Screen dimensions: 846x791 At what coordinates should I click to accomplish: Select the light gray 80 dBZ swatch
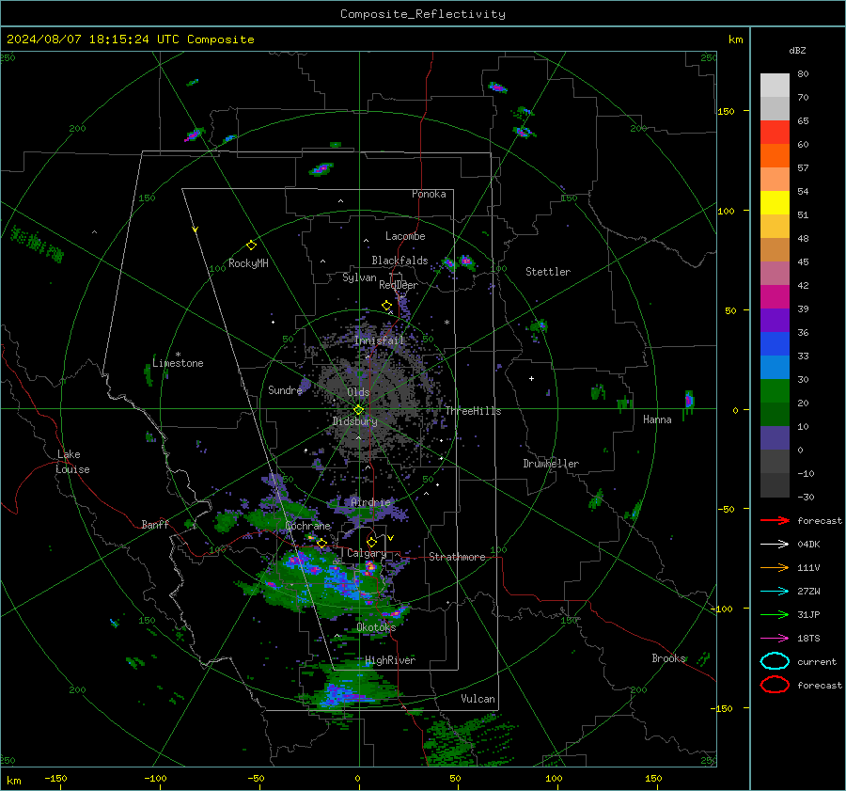point(775,86)
